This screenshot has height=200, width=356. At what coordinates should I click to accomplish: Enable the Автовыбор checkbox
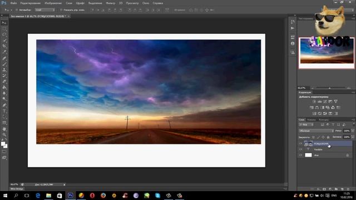17,10
